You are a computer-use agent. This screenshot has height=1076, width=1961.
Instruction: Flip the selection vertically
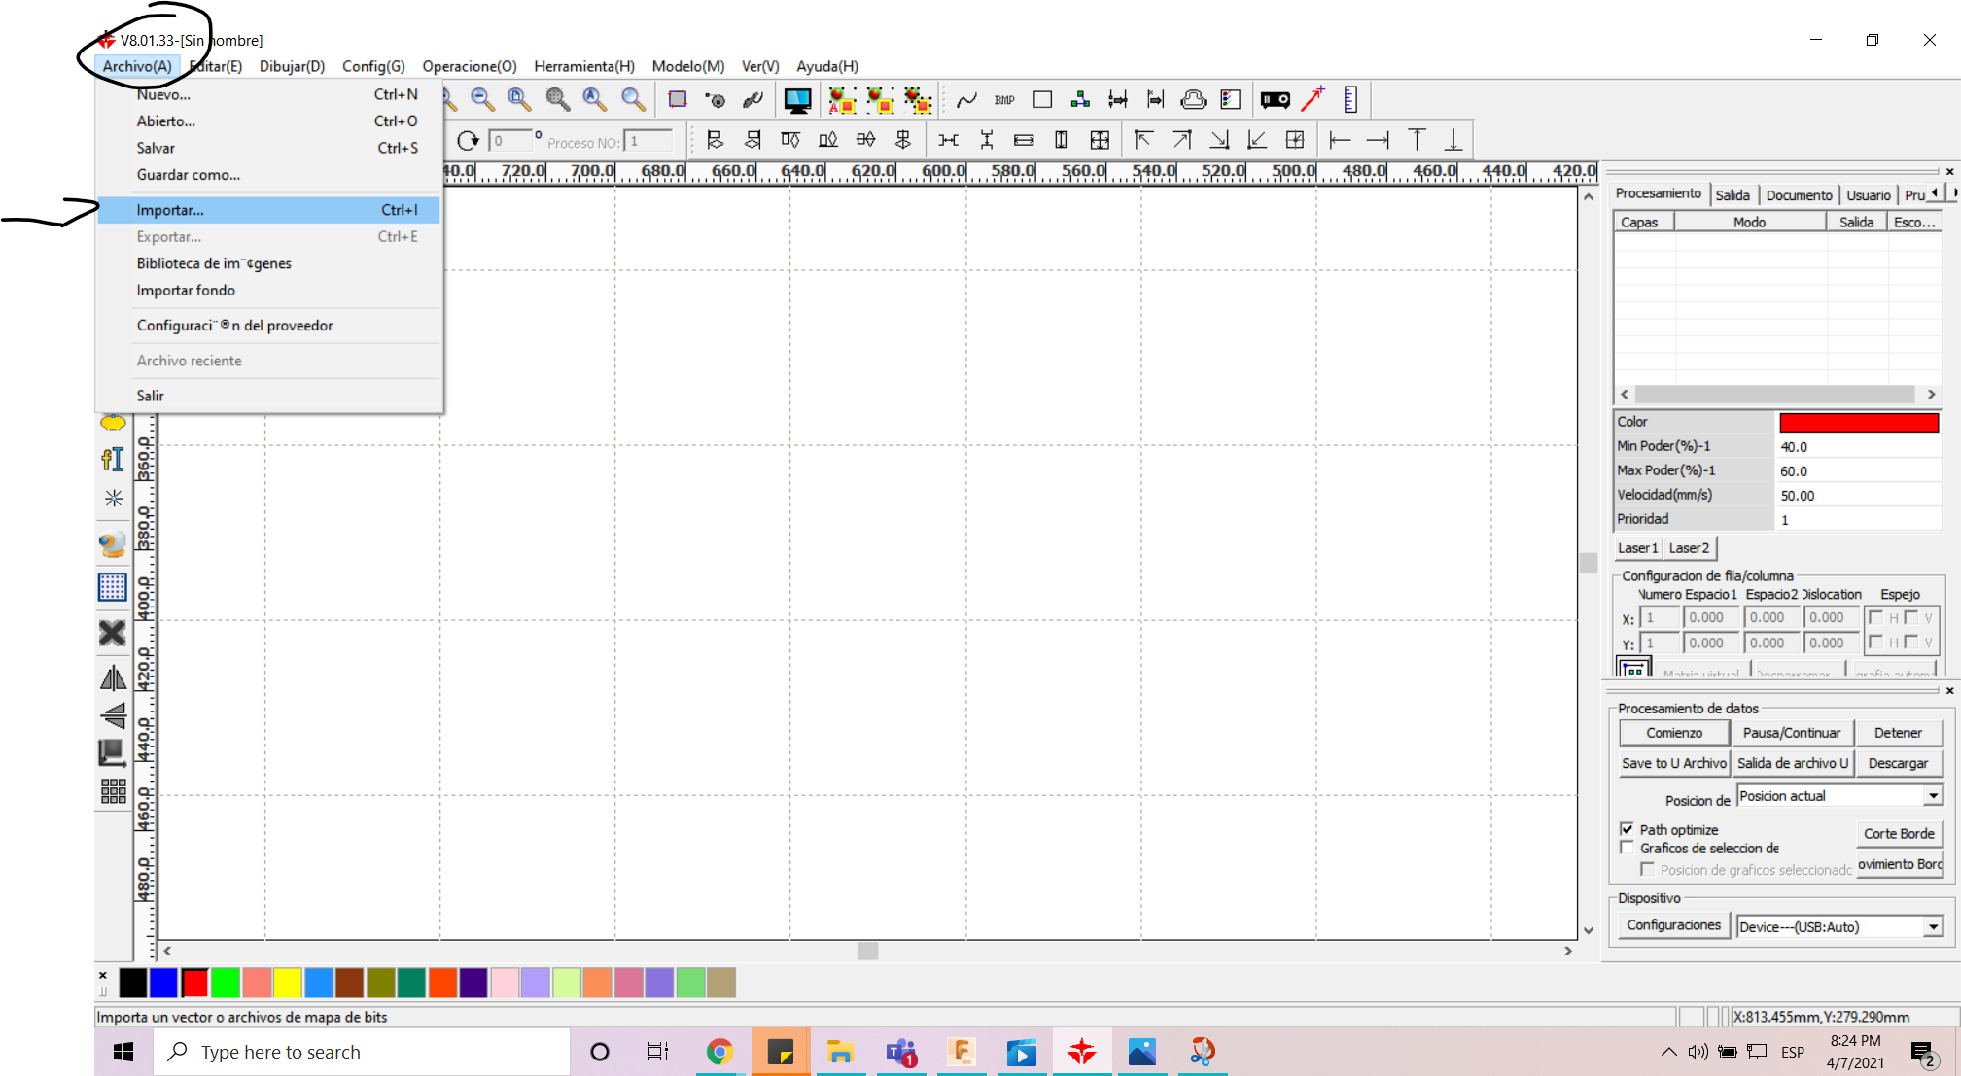pos(113,717)
